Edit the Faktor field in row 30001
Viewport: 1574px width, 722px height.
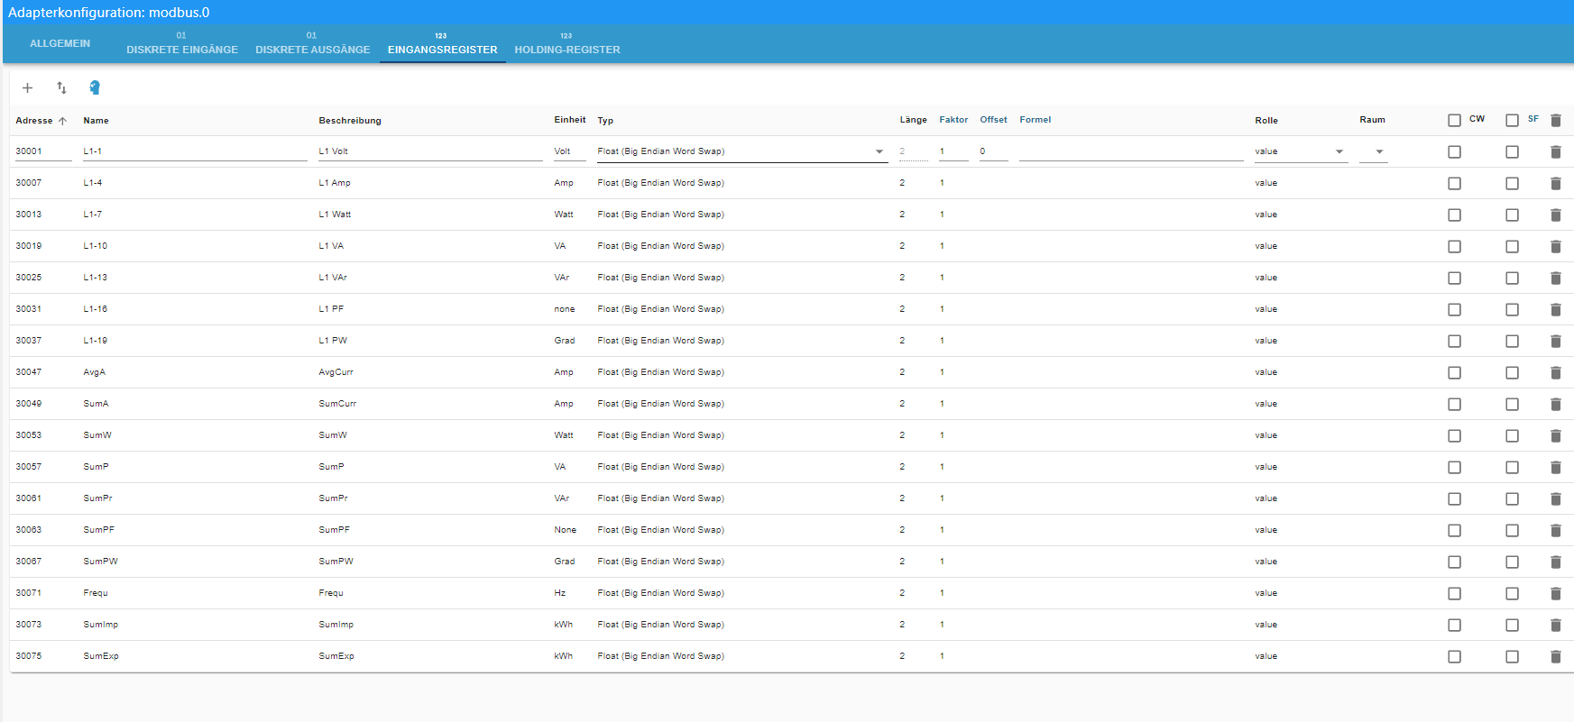click(x=953, y=151)
